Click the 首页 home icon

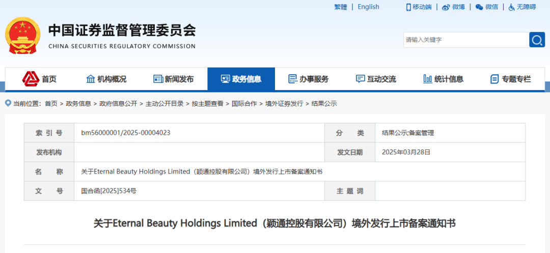click(x=31, y=78)
